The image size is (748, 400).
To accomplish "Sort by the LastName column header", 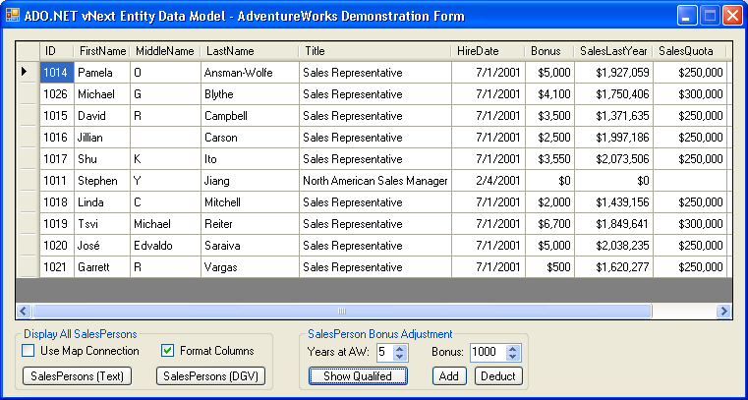I will click(250, 51).
